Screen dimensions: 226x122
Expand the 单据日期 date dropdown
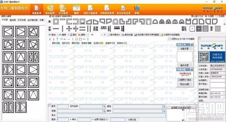(x=224, y=93)
